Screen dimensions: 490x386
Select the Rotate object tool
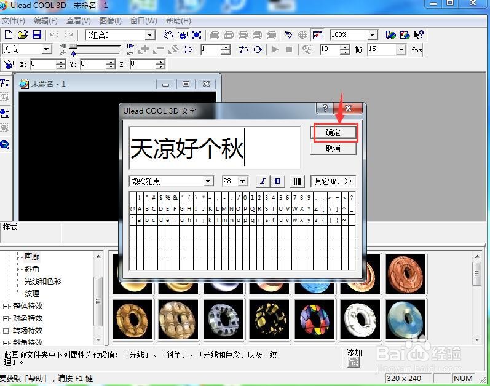[x=183, y=34]
